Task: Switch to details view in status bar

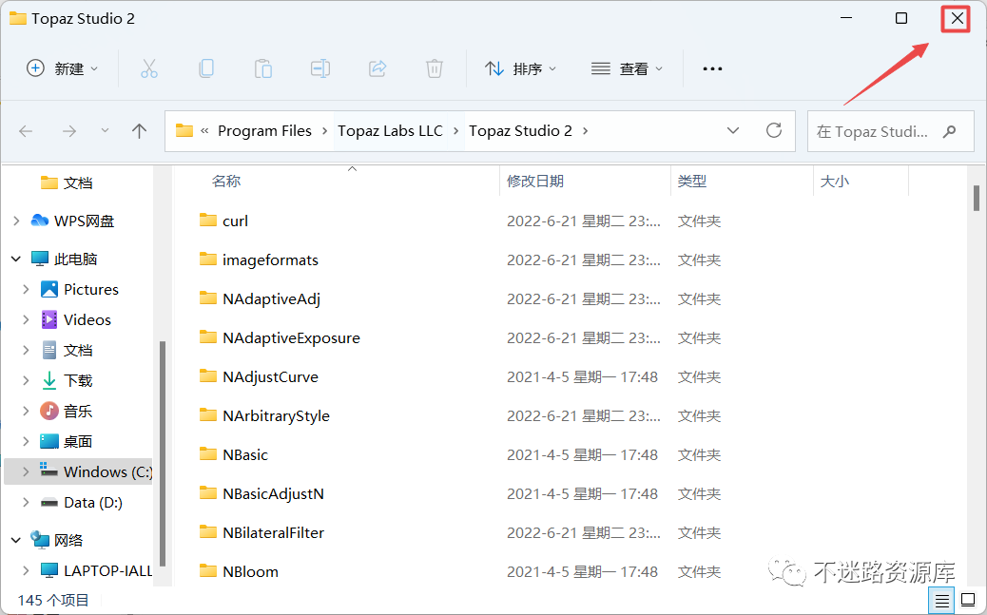Action: click(941, 601)
